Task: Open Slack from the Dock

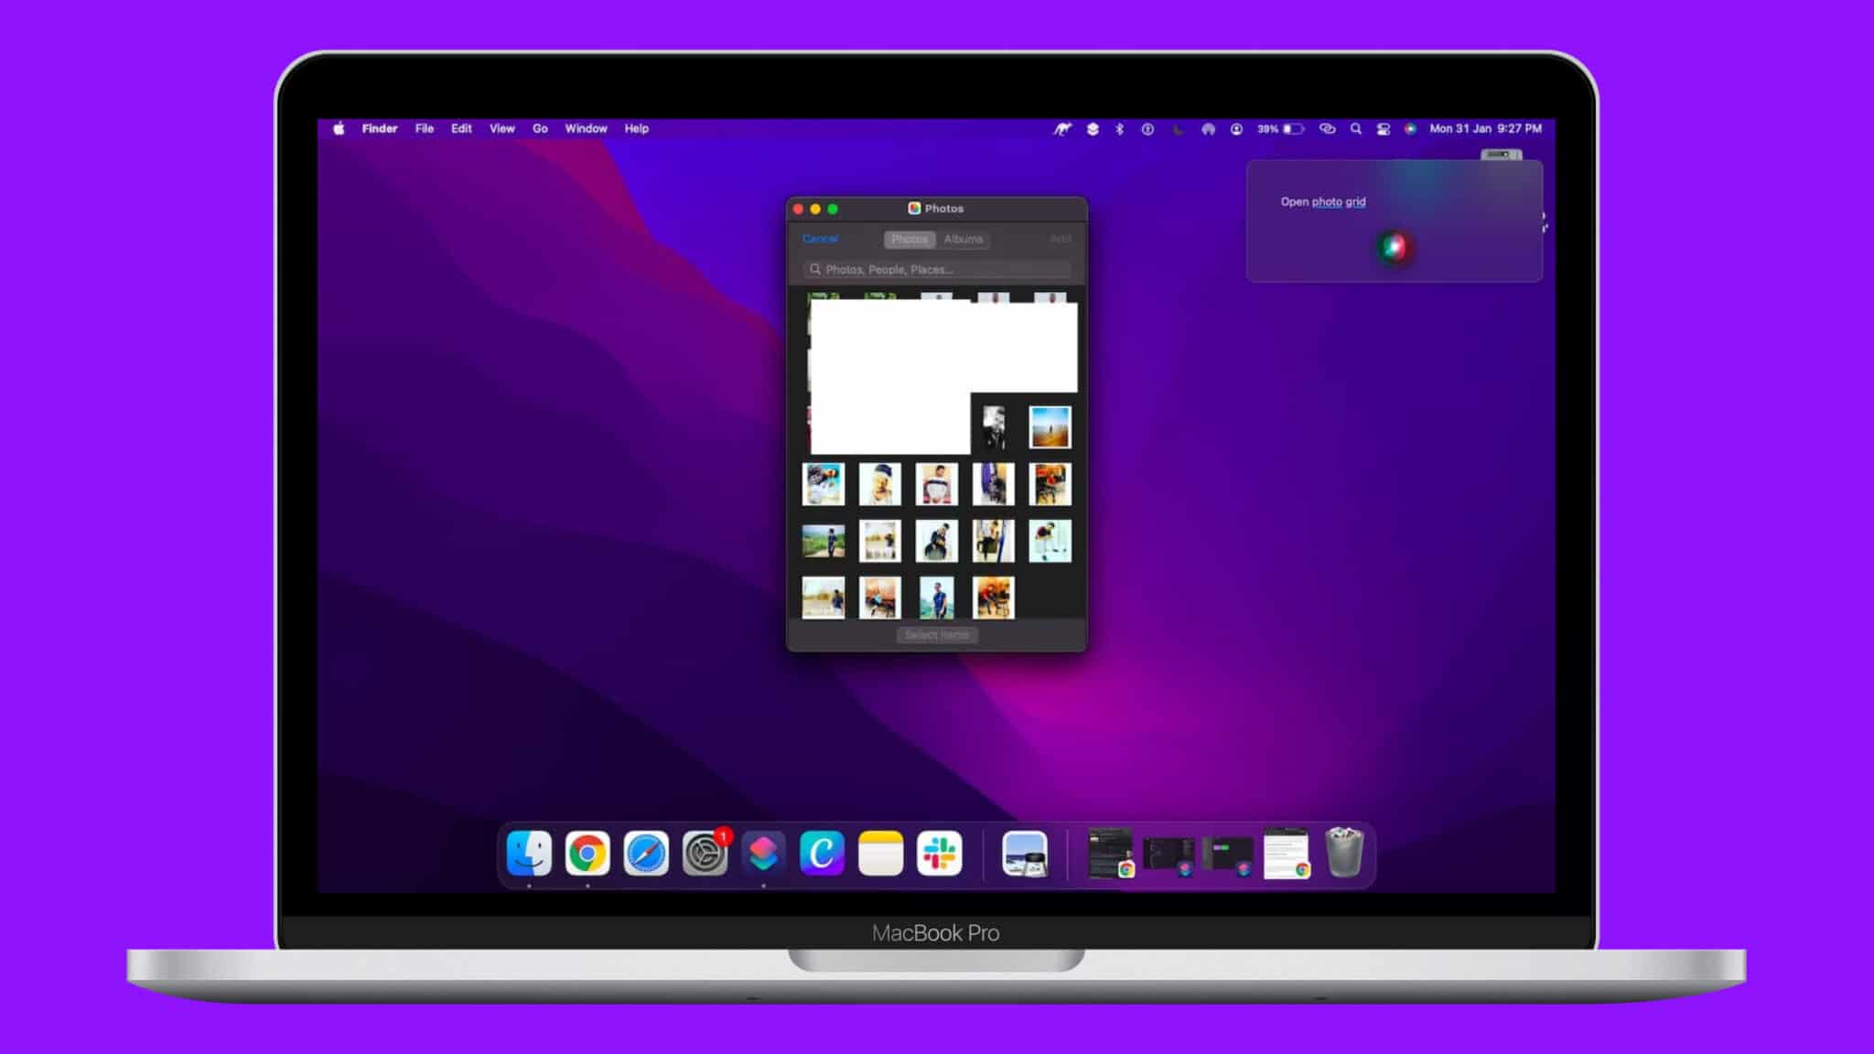Action: 939,854
